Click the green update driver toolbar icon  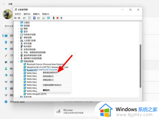pyautogui.click(x=54, y=18)
